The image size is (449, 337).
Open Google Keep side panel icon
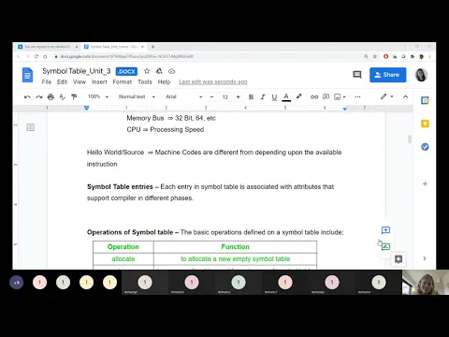pos(425,124)
